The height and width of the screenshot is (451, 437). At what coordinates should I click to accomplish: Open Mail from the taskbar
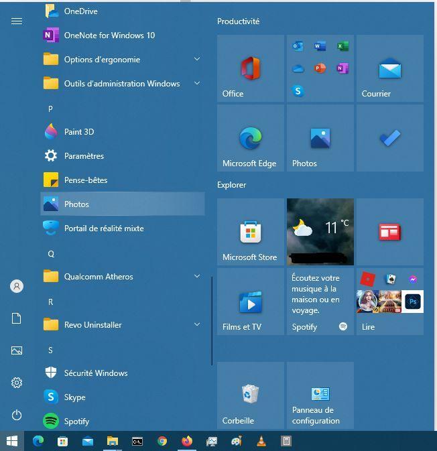[88, 441]
